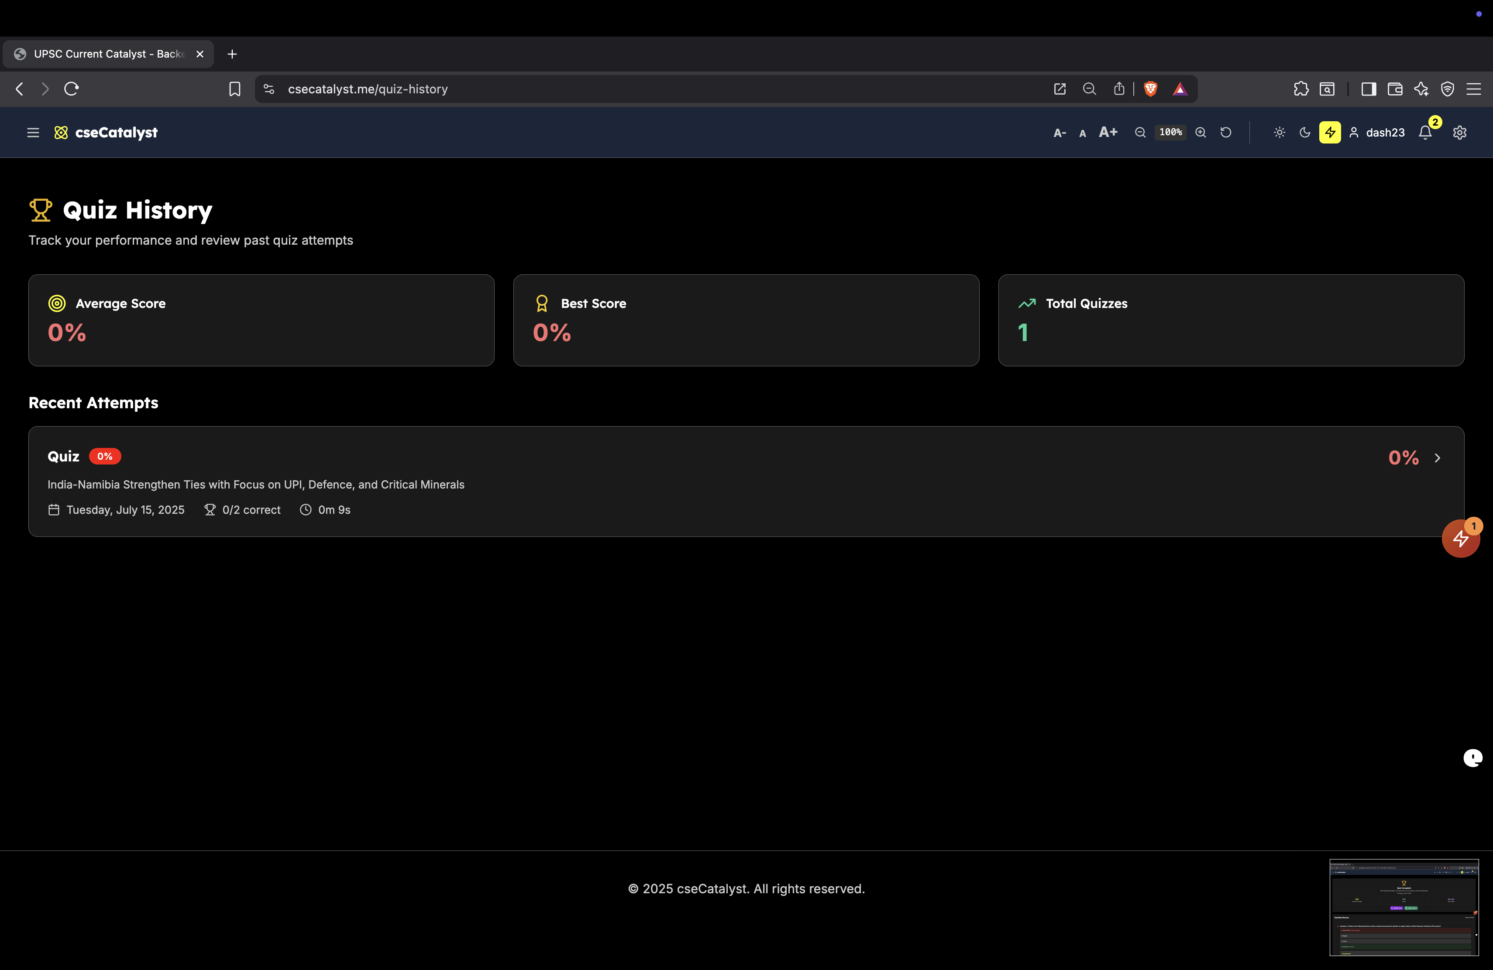The image size is (1493, 970).
Task: Open the browser main hamburger menu
Action: click(x=1473, y=89)
